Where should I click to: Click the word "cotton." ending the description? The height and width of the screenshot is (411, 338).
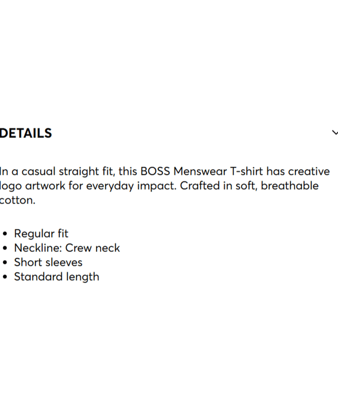pyautogui.click(x=18, y=200)
